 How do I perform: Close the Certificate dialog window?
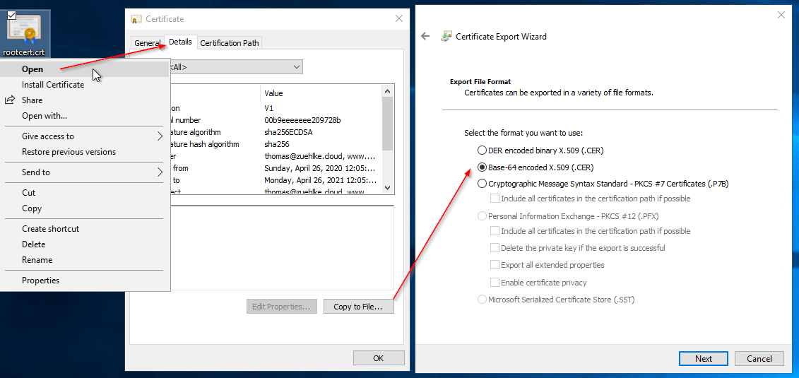(399, 19)
